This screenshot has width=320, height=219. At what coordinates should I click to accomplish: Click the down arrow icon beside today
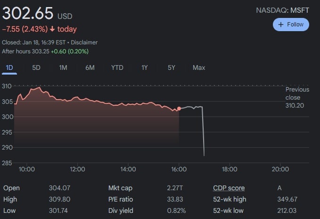pyautogui.click(x=52, y=29)
